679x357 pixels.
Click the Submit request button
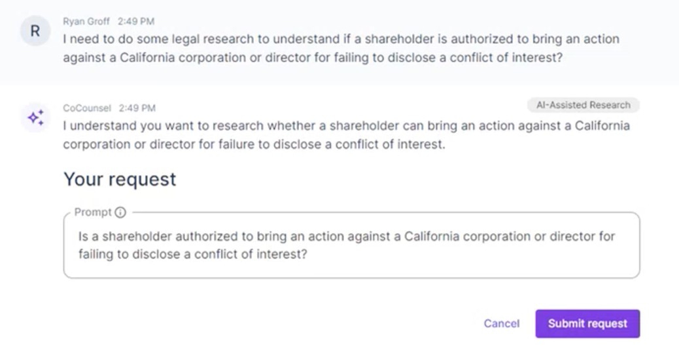[x=587, y=324]
